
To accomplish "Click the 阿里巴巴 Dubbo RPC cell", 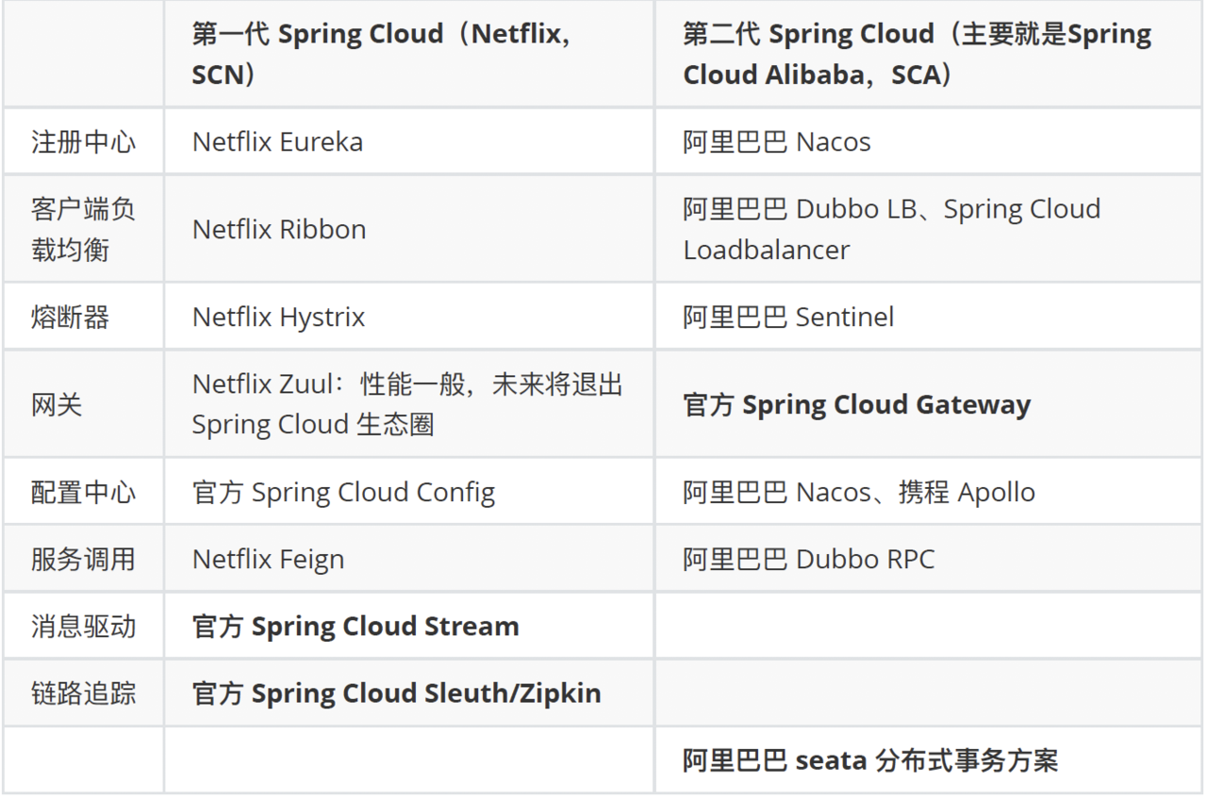I will [808, 560].
